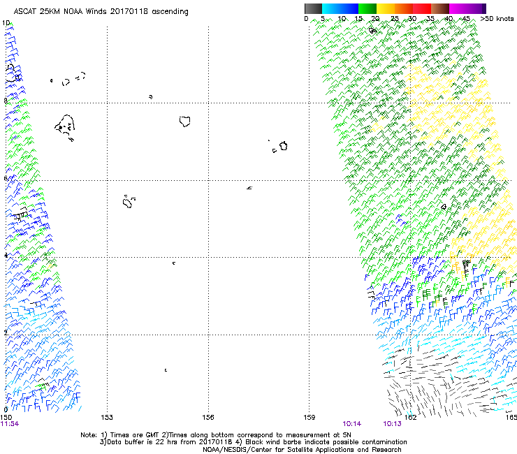Click the latitude axis label '2'
The height and width of the screenshot is (454, 517).
[x=6, y=332]
